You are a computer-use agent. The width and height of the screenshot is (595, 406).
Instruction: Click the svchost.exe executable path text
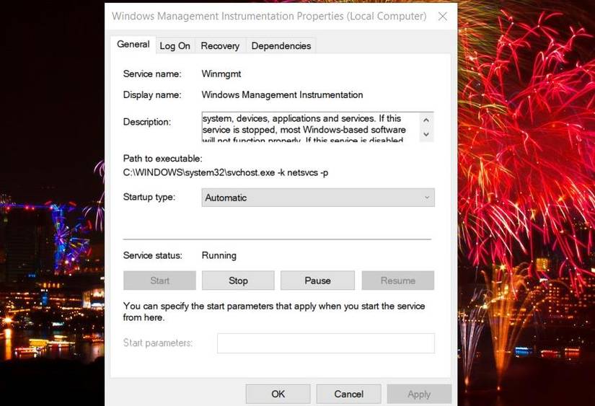coord(226,172)
